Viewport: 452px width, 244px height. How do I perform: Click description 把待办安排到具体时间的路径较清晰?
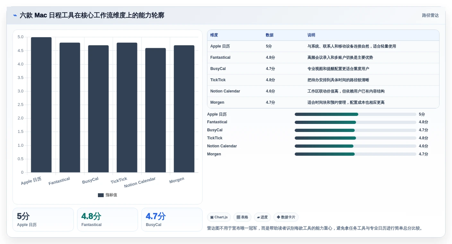(x=338, y=80)
